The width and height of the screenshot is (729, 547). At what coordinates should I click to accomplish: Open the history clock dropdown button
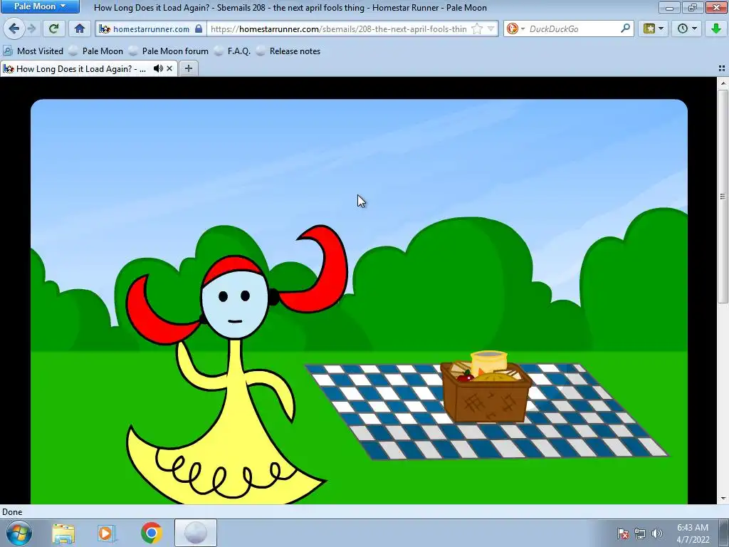tap(687, 28)
